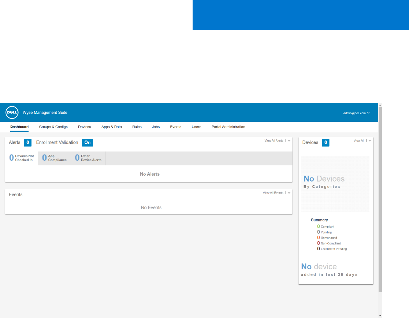The image size is (409, 318).
Task: Switch to the Events tab
Action: [x=175, y=127]
